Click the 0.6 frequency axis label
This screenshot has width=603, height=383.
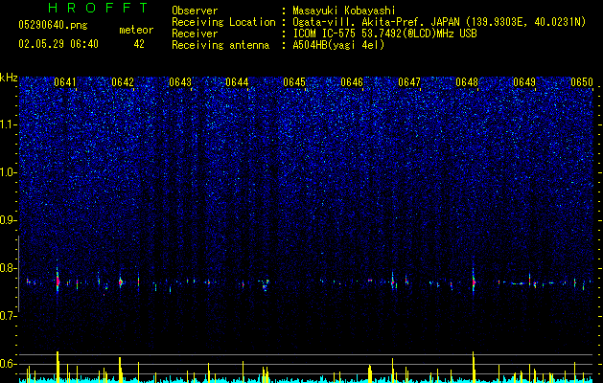(x=9, y=364)
